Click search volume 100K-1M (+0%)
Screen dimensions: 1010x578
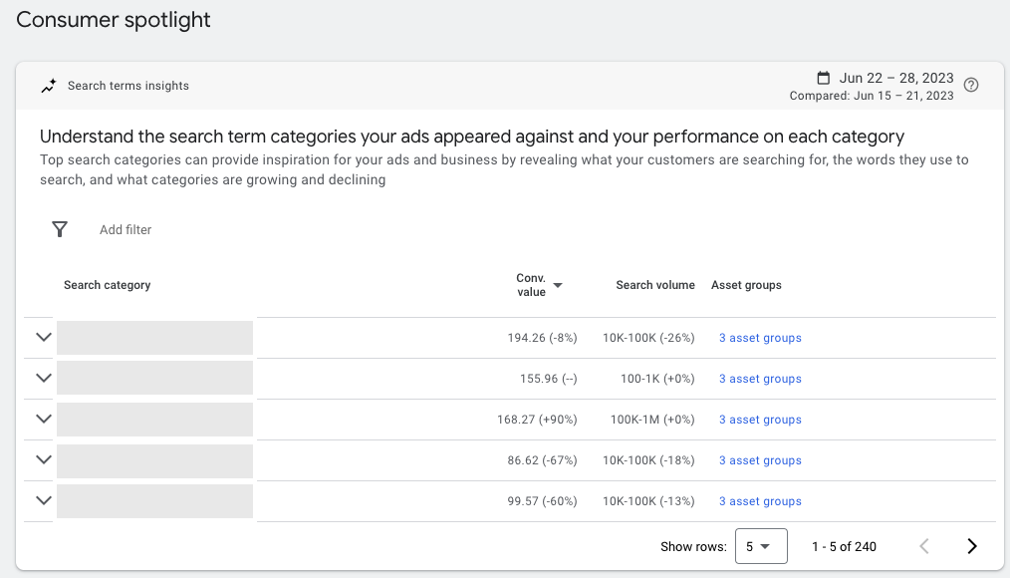tap(652, 420)
